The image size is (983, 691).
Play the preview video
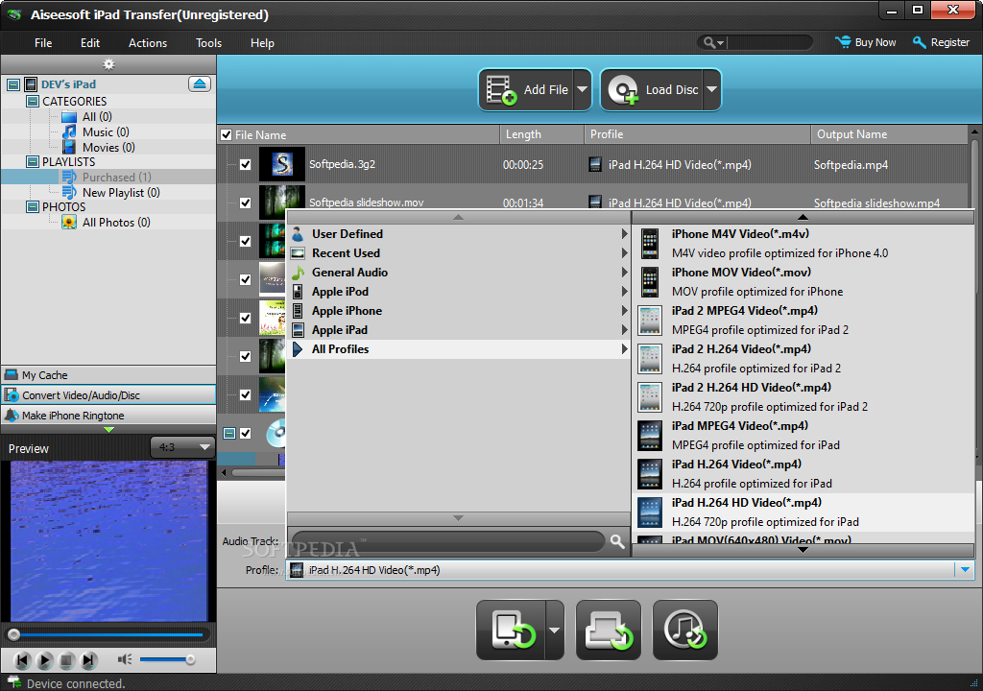pyautogui.click(x=44, y=659)
